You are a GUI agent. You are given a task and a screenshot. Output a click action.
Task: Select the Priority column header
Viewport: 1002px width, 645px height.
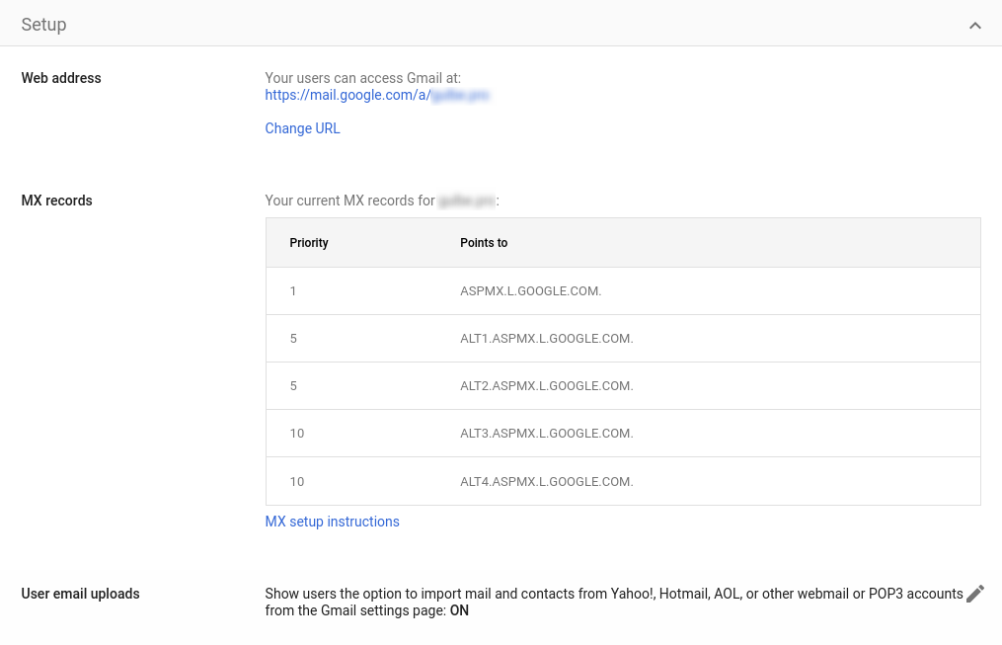[x=309, y=242]
